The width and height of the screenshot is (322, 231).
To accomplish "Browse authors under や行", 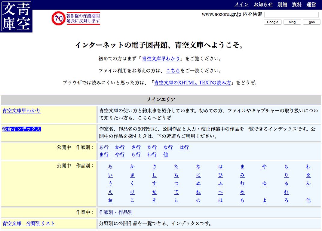I will pos(120,155).
